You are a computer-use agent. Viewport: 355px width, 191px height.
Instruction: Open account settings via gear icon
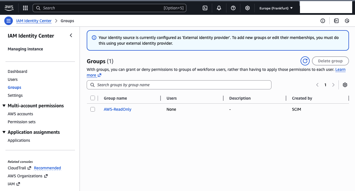click(x=247, y=8)
